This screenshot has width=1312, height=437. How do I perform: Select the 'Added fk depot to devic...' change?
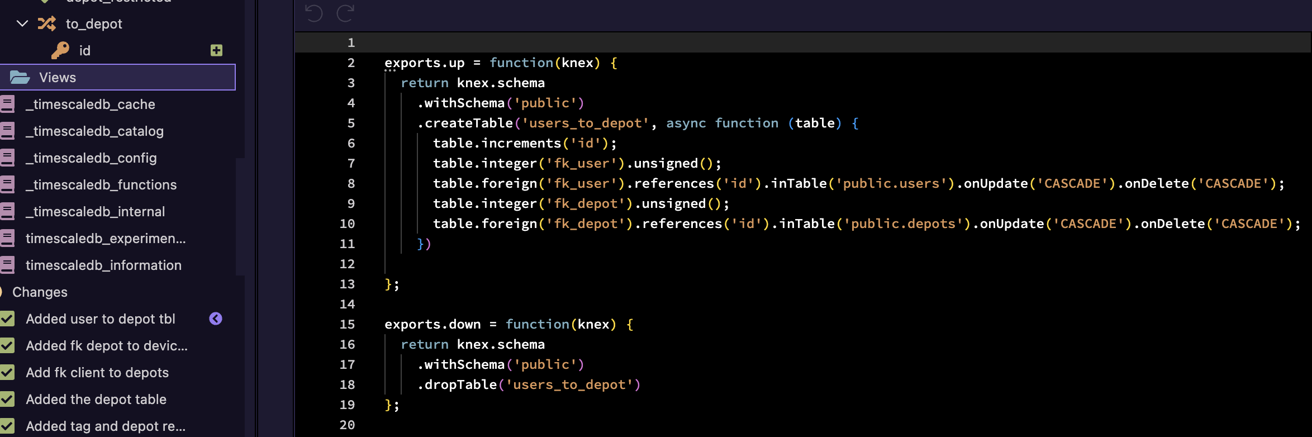click(x=107, y=346)
